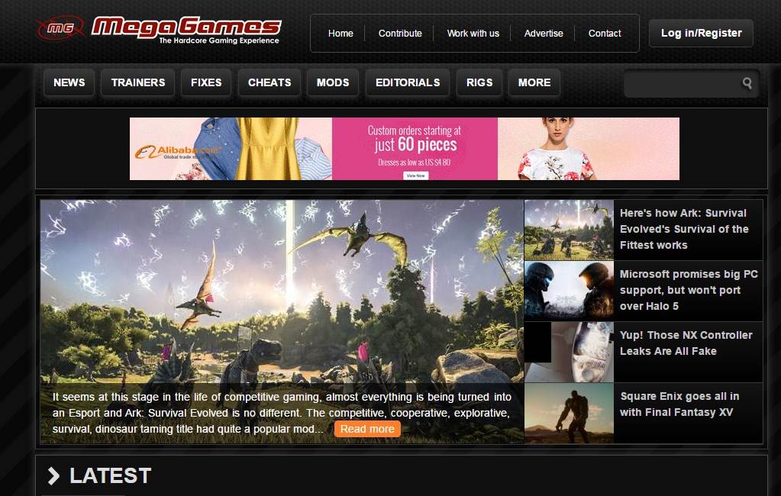781x496 pixels.
Task: Open "Square Enix goes all in" headline
Action: 679,404
